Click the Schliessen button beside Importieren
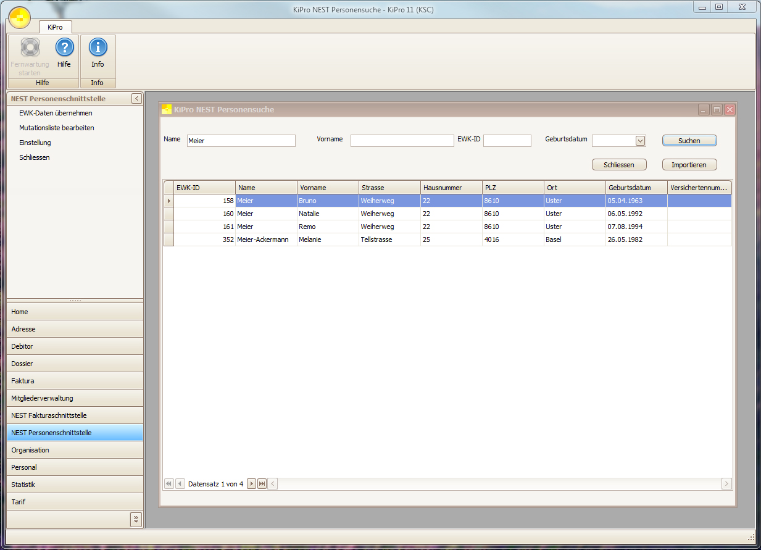The image size is (761, 550). (618, 165)
